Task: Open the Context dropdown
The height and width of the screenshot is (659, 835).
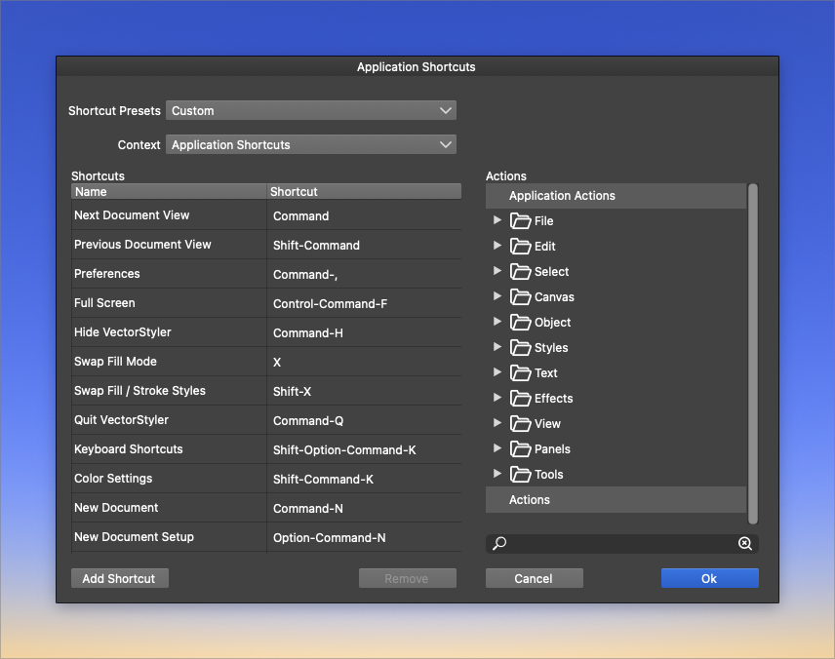Action: point(311,145)
